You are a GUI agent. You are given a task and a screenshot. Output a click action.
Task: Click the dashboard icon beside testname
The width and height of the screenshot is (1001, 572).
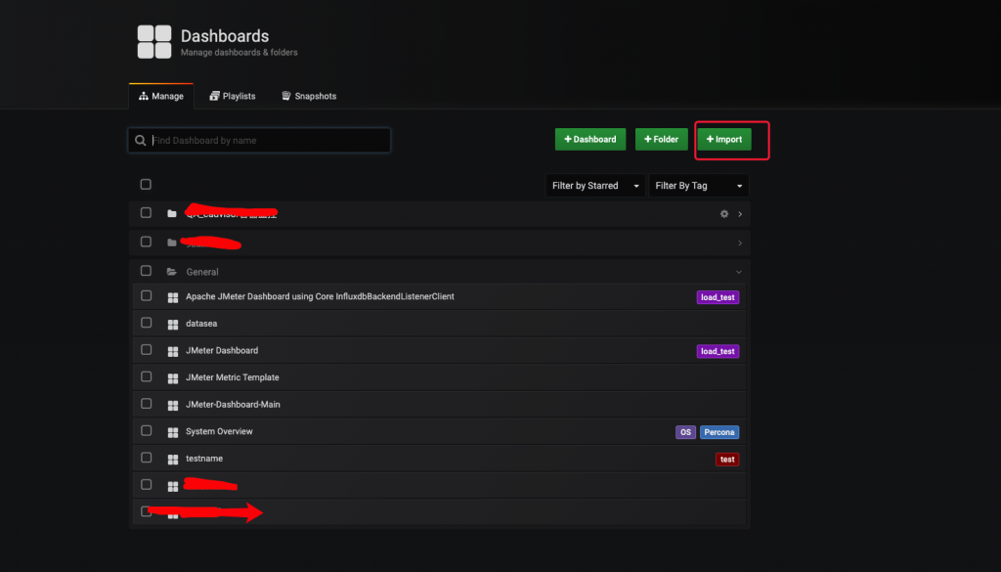(x=173, y=459)
